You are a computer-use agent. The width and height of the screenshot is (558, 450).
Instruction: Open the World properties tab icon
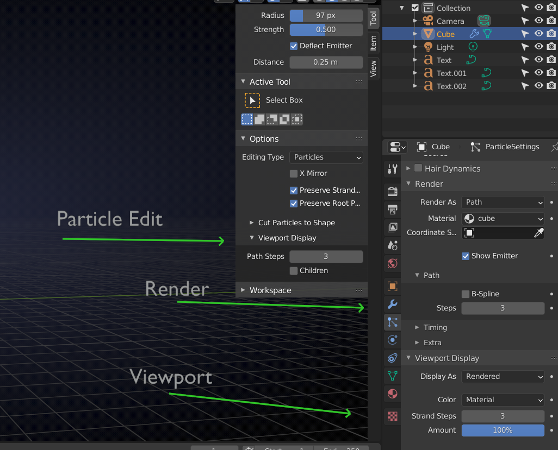click(392, 263)
